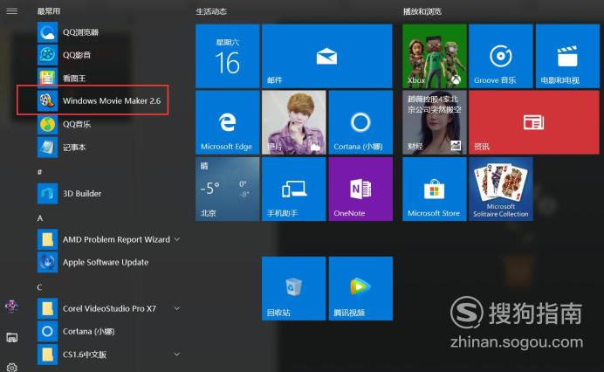Open the hamburger menu at top left
The image size is (604, 372).
12,10
